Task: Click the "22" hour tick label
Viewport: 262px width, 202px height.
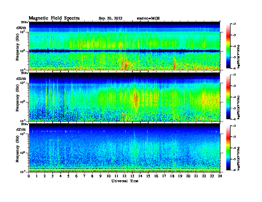Action: point(204,176)
